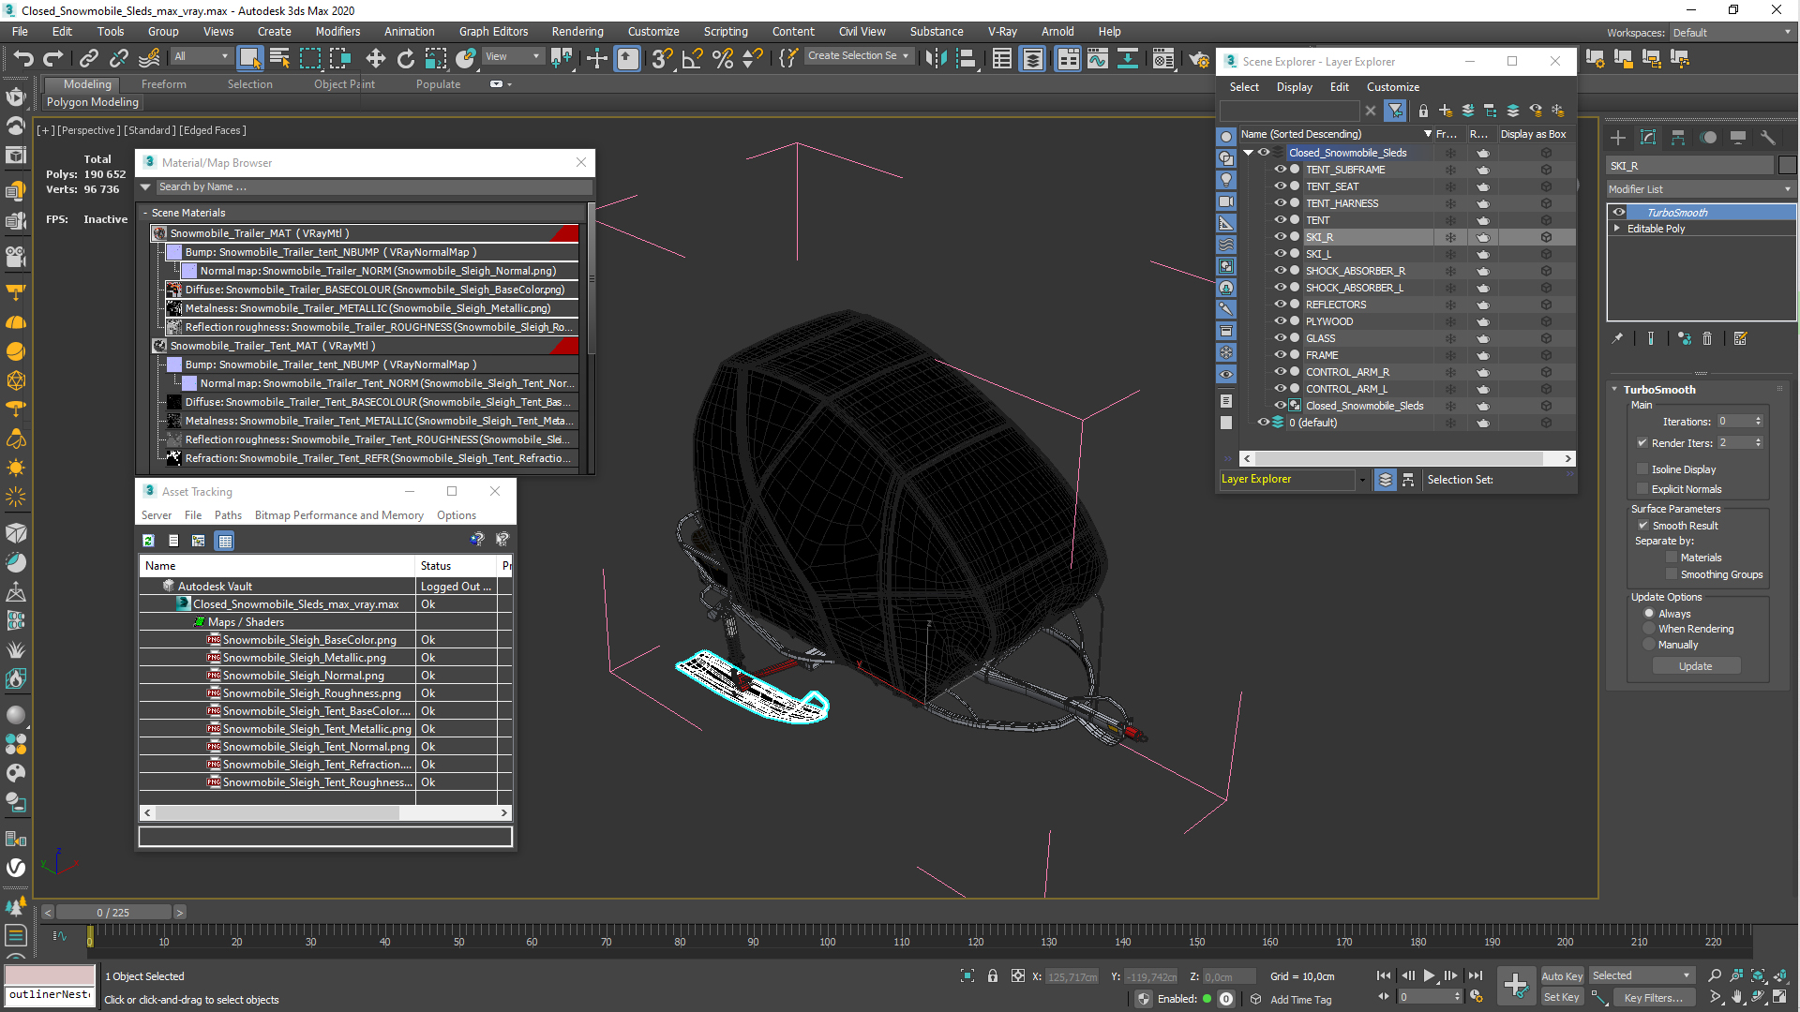
Task: Enable the Isoline Display checkbox
Action: coord(1642,469)
